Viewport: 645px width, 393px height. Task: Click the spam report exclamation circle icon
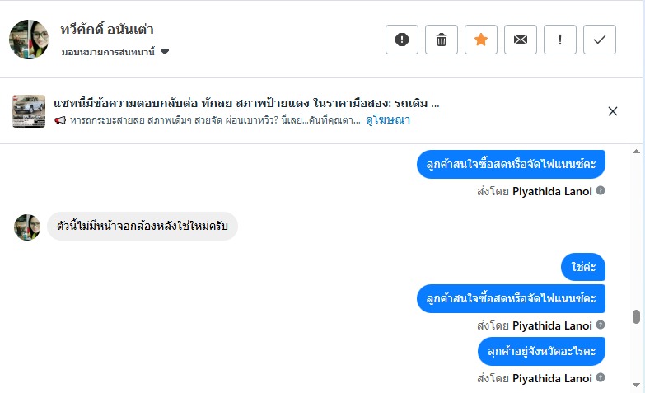[x=402, y=40]
